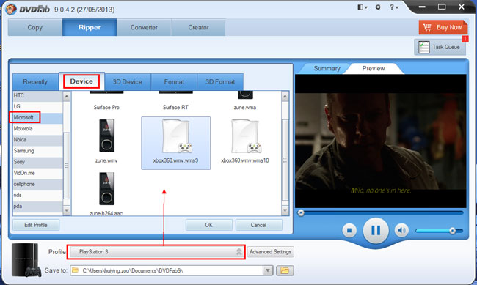This screenshot has height=285, width=477.
Task: Switch to the Summary tab
Action: coord(327,68)
